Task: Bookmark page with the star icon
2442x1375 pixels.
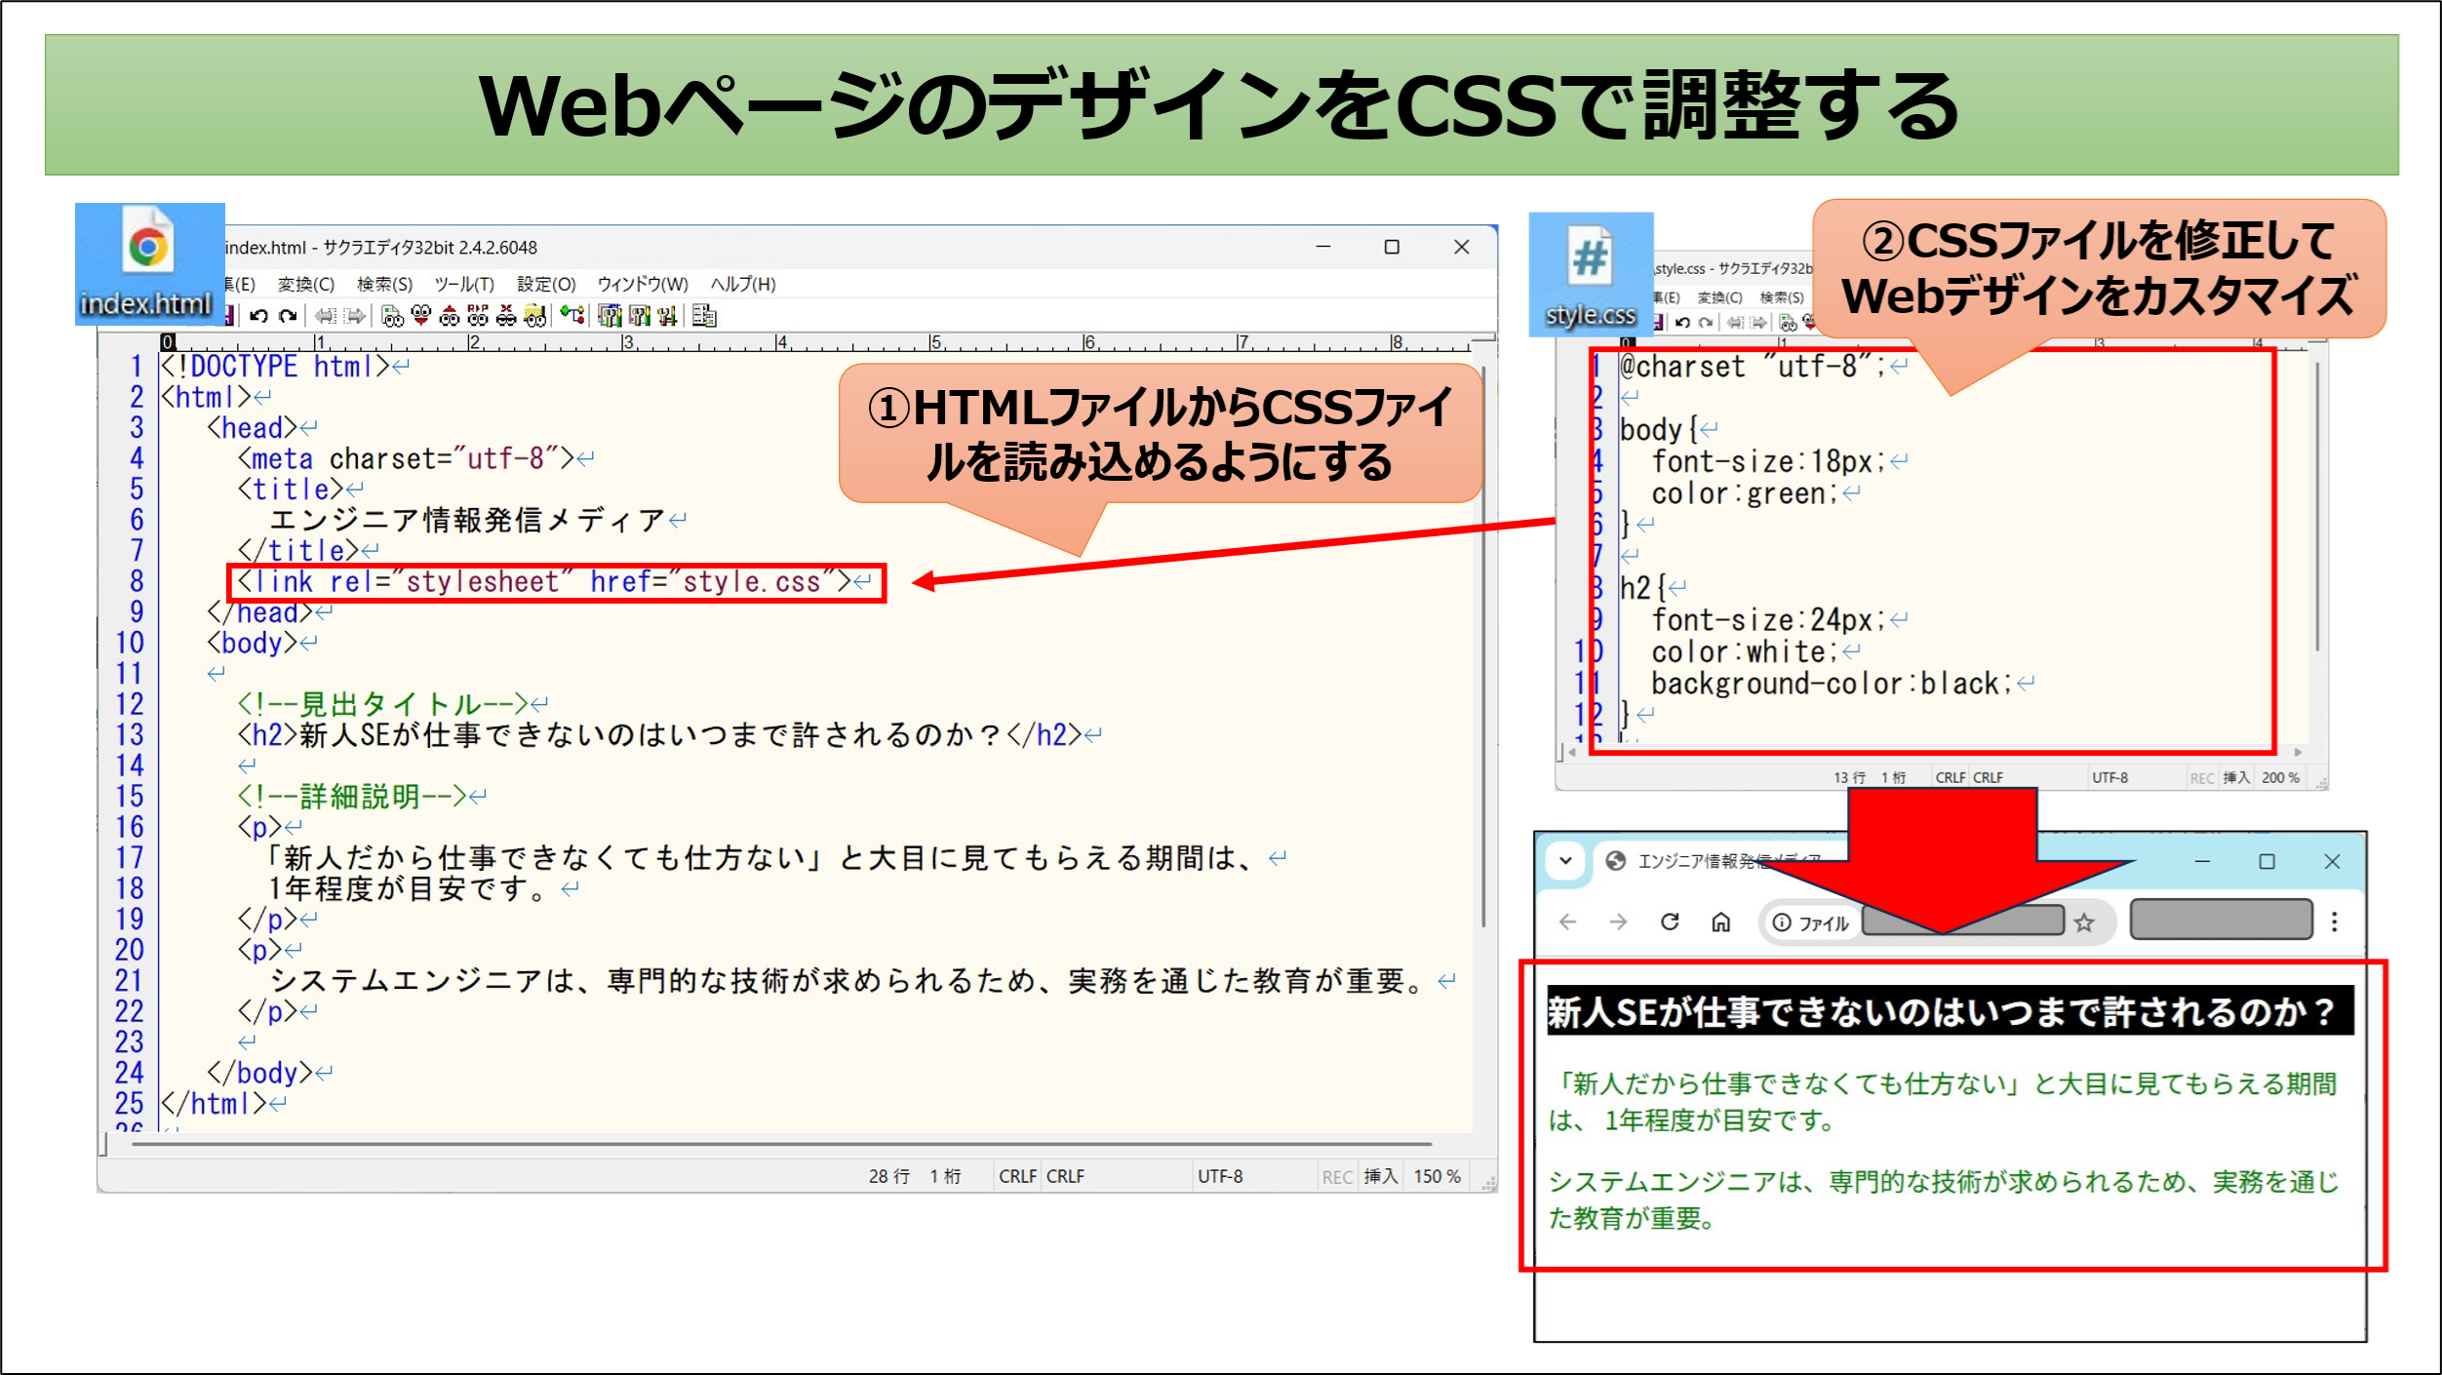Action: tap(2084, 922)
